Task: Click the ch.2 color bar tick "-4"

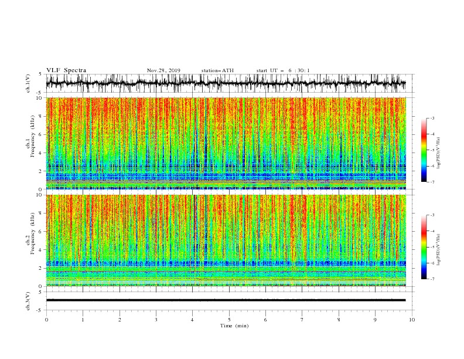Action: tap(432, 231)
